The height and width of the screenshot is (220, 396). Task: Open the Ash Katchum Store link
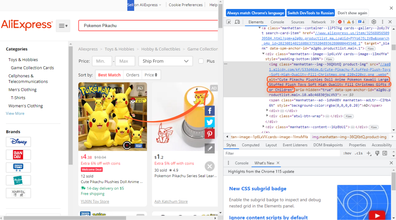(171, 201)
